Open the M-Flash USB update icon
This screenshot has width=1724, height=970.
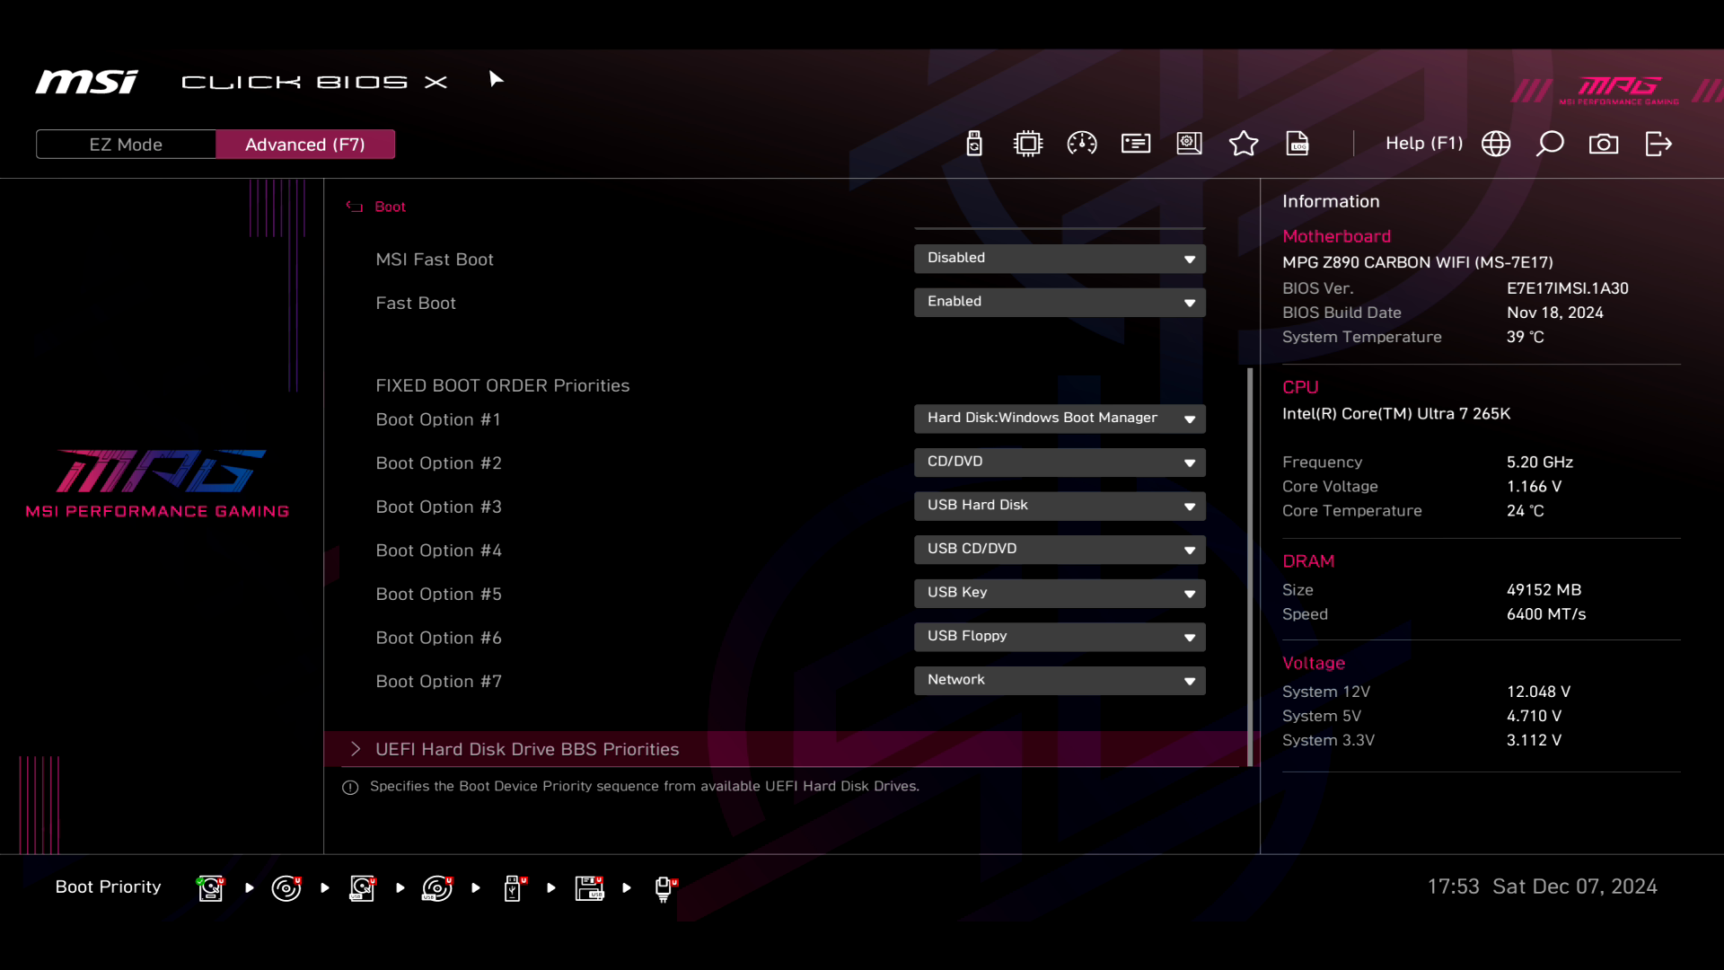(974, 144)
